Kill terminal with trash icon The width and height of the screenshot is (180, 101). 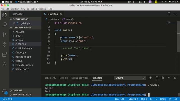[x=163, y=78]
